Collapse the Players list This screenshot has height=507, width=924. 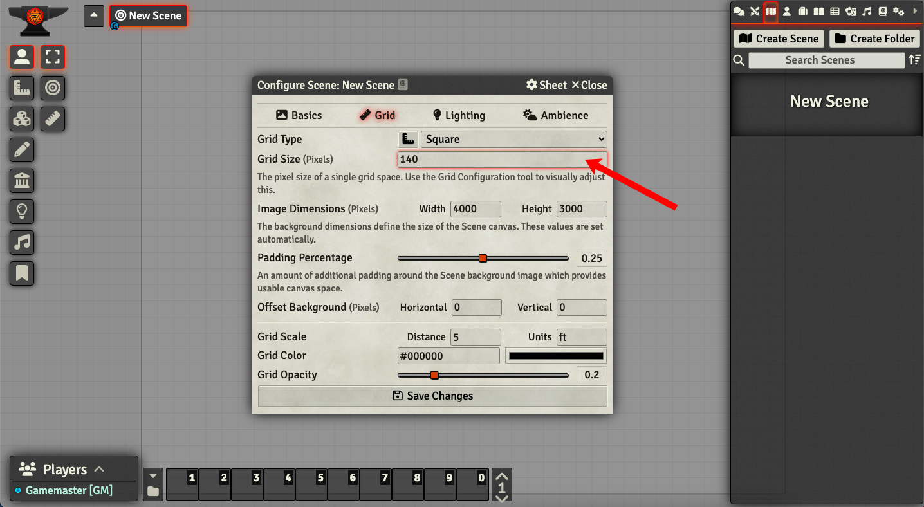pos(98,469)
